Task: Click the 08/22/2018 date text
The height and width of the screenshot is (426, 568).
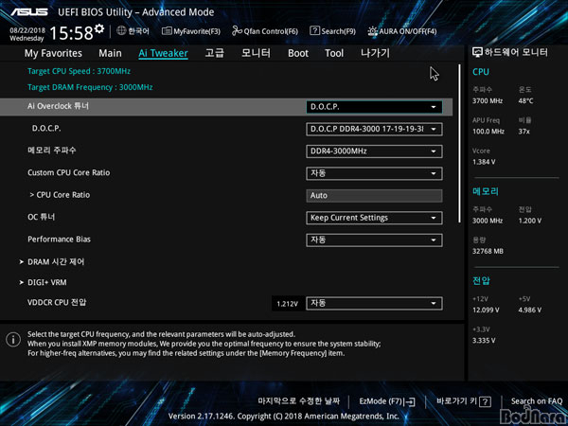Action: [27, 30]
